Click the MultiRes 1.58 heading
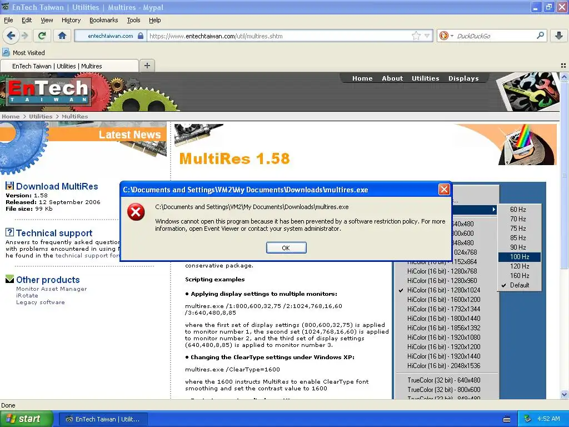The image size is (569, 427). pyautogui.click(x=234, y=158)
